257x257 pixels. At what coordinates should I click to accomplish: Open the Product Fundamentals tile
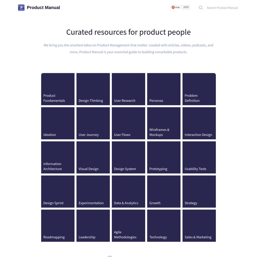(x=58, y=89)
